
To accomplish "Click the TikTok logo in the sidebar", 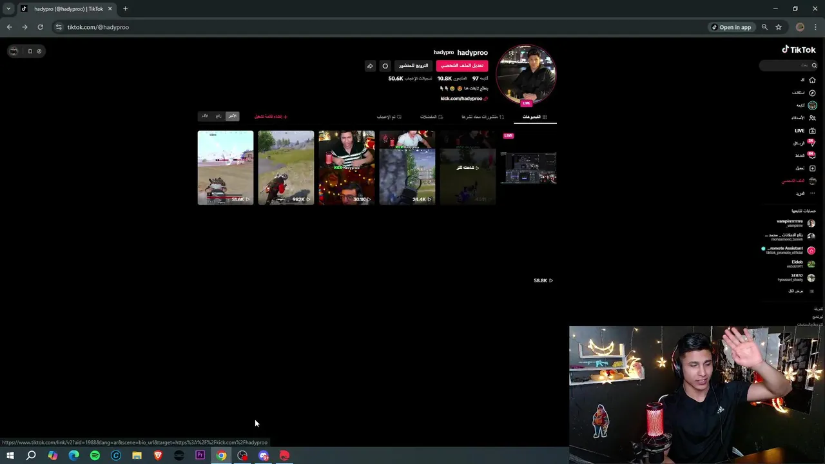I will (799, 50).
